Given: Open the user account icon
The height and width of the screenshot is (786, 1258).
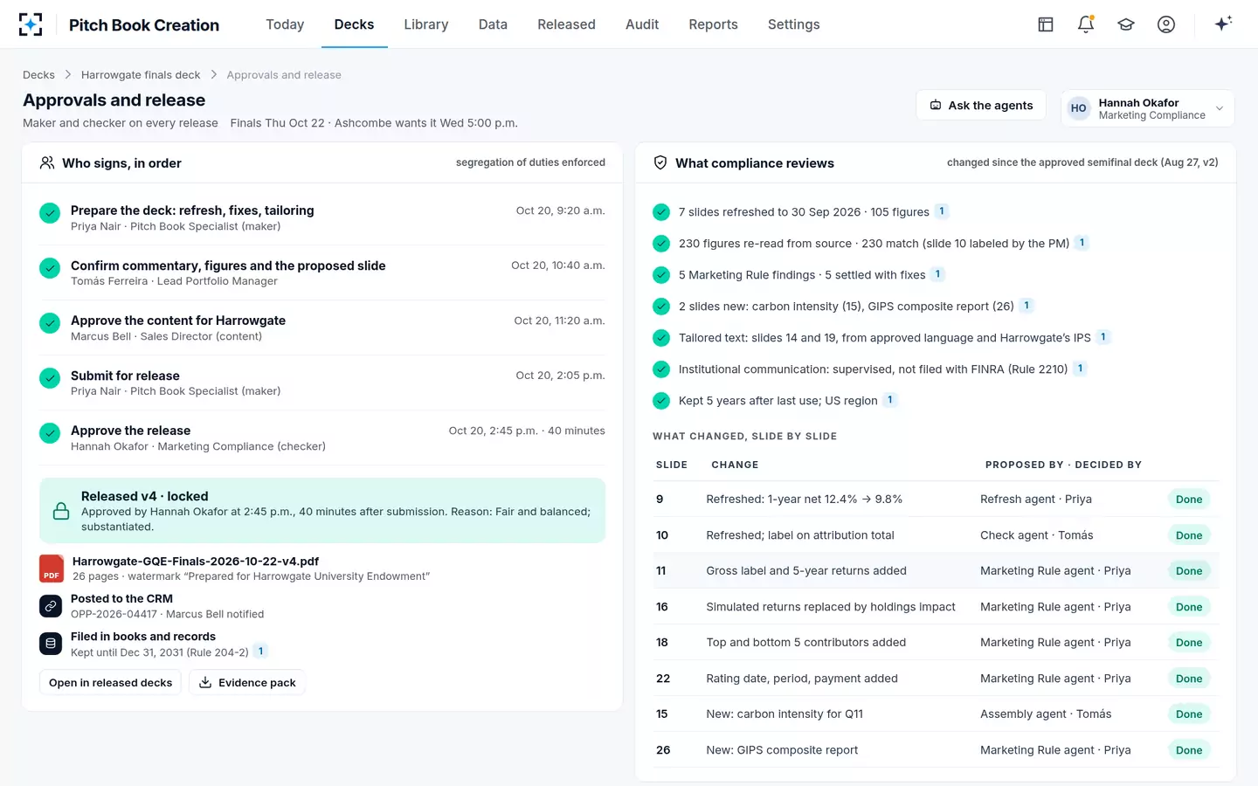Looking at the screenshot, I should 1166,24.
